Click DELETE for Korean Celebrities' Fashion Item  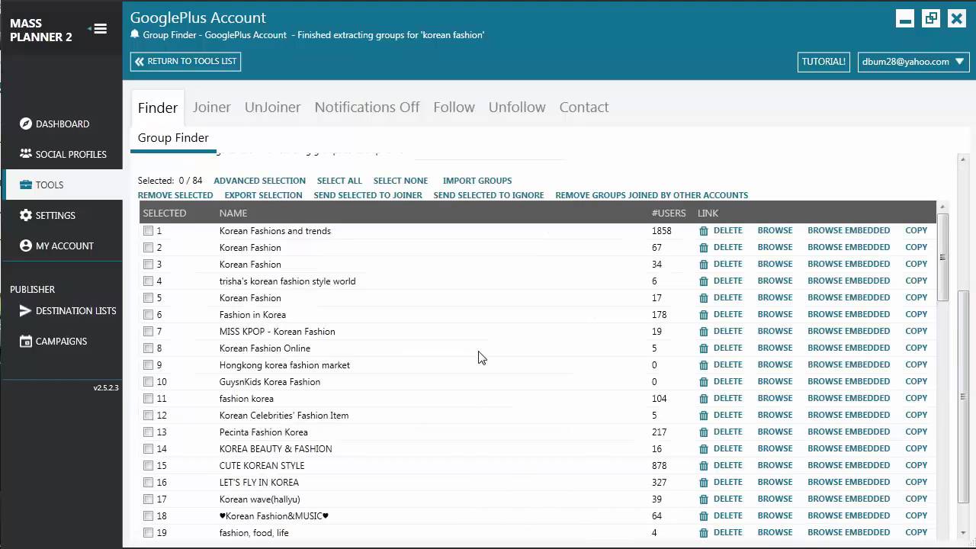[727, 415]
